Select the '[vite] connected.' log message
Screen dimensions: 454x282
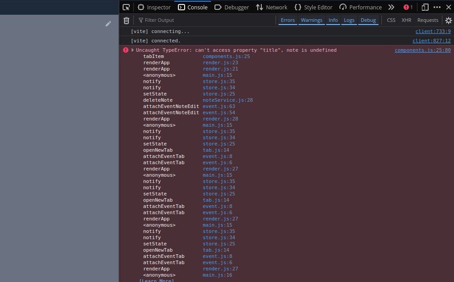tap(156, 41)
